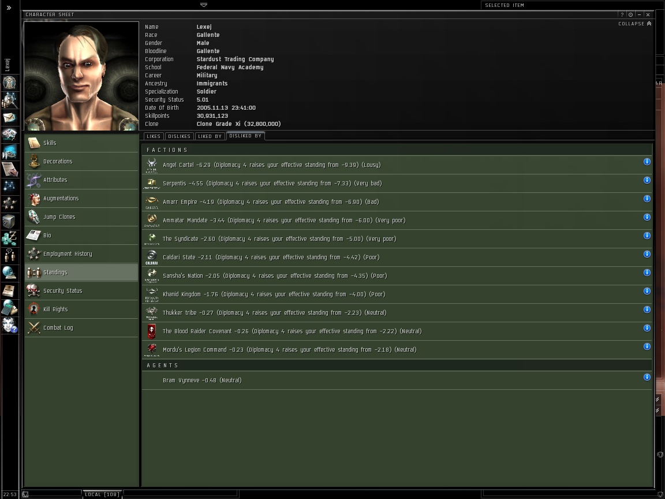The height and width of the screenshot is (499, 665).
Task: Show info for the Mordu's Legion Command standing
Action: 647,347
